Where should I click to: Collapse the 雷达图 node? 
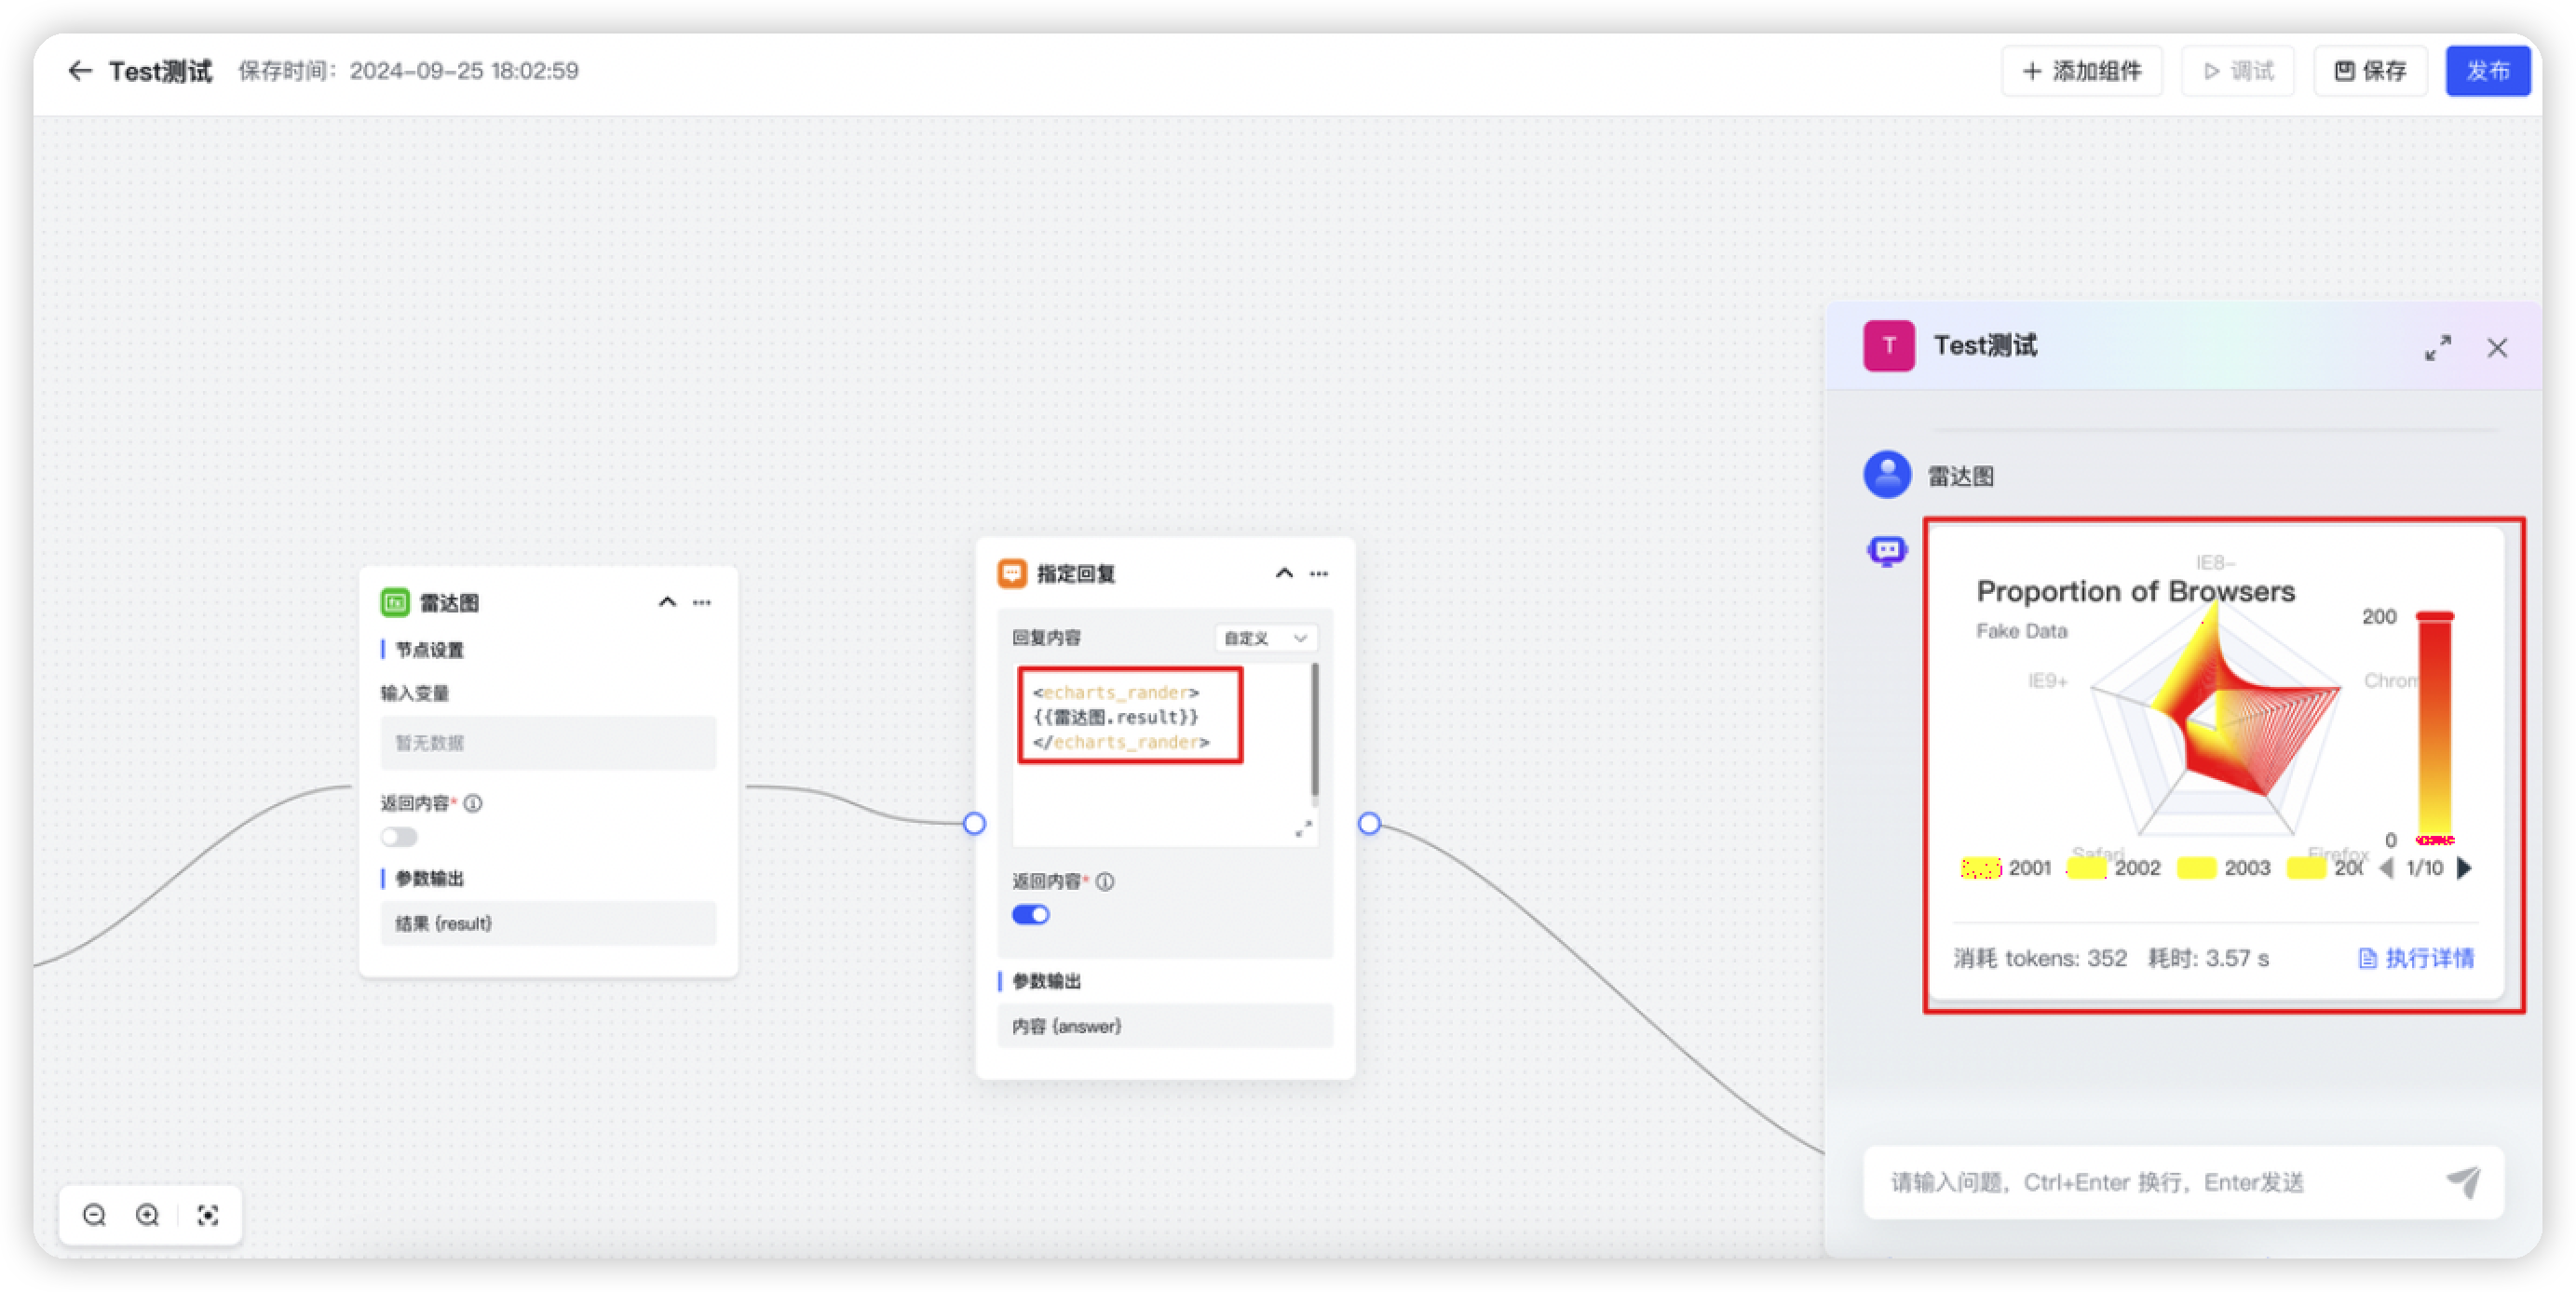coord(667,602)
